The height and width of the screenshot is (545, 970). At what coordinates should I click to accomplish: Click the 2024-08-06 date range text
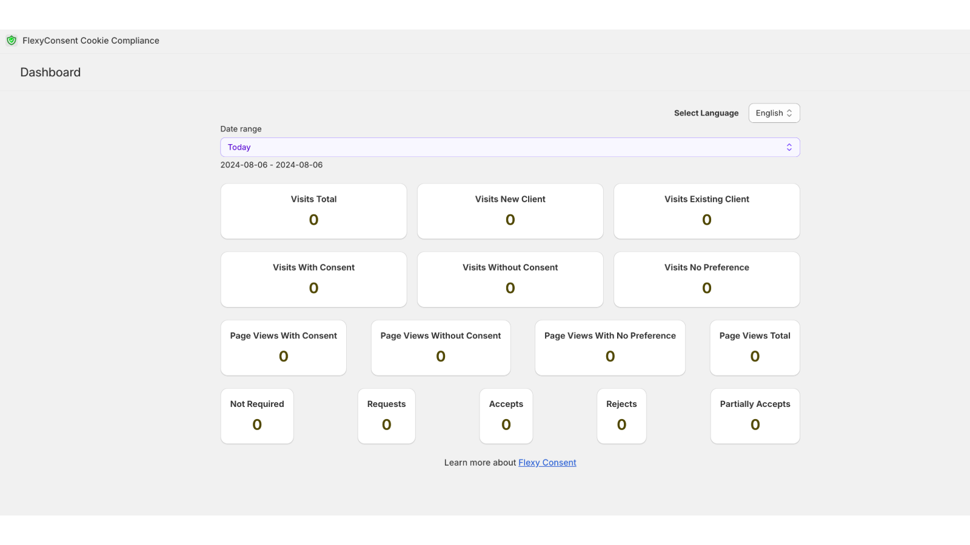(x=272, y=164)
